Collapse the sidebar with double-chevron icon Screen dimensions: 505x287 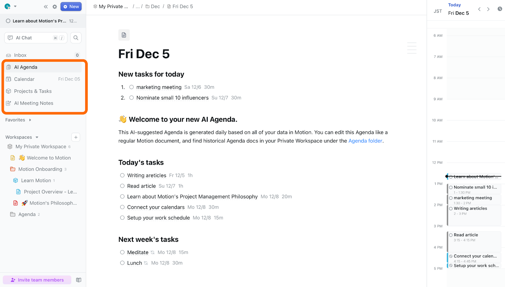point(46,7)
